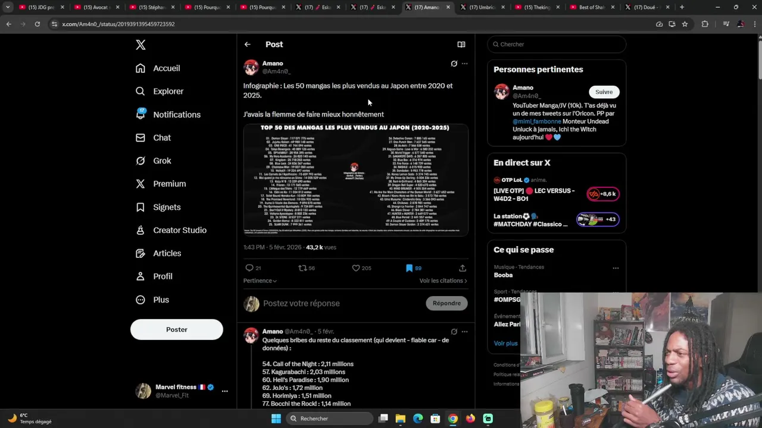Click browser back arrow
762x428 pixels.
pyautogui.click(x=8, y=24)
